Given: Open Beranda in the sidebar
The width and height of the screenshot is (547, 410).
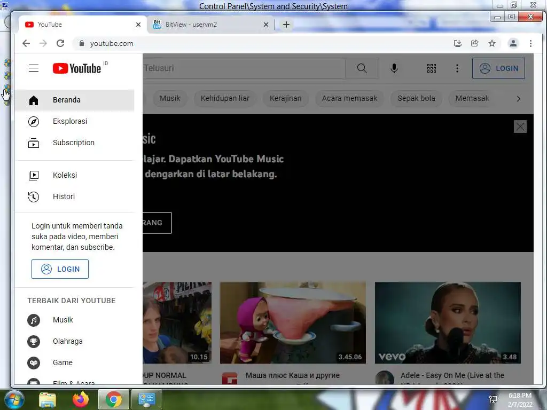Looking at the screenshot, I should tap(74, 100).
